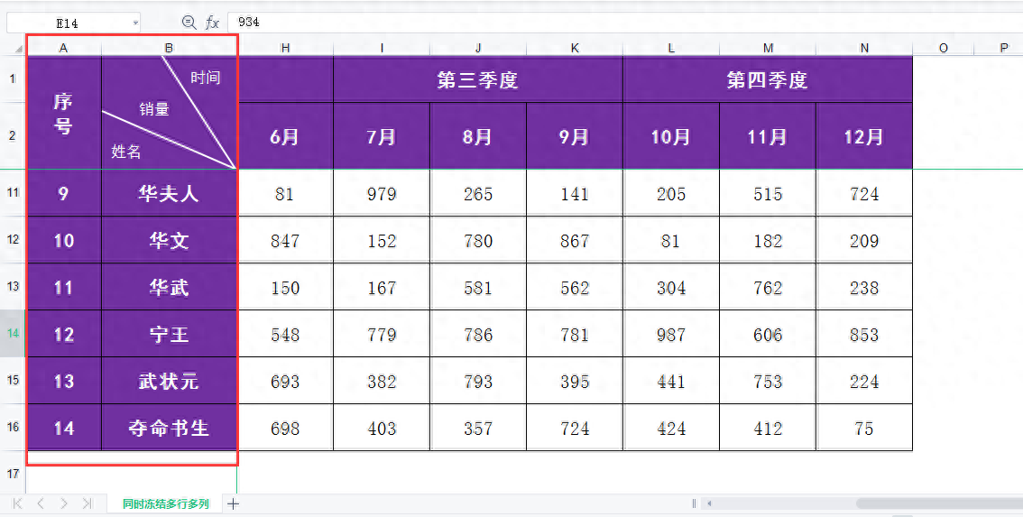The image size is (1023, 517).
Task: Click the horizontal scrollbar thumb
Action: pyautogui.click(x=939, y=503)
